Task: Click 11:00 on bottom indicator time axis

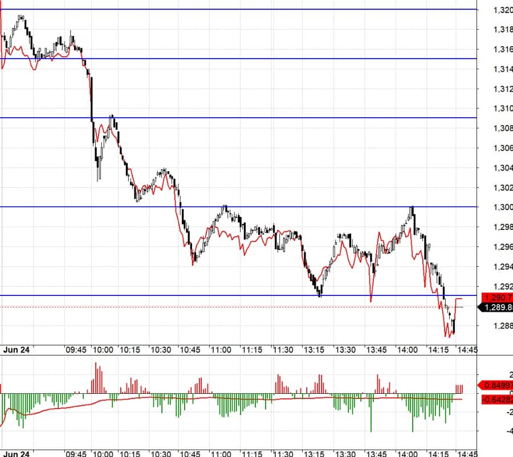Action: [x=221, y=454]
